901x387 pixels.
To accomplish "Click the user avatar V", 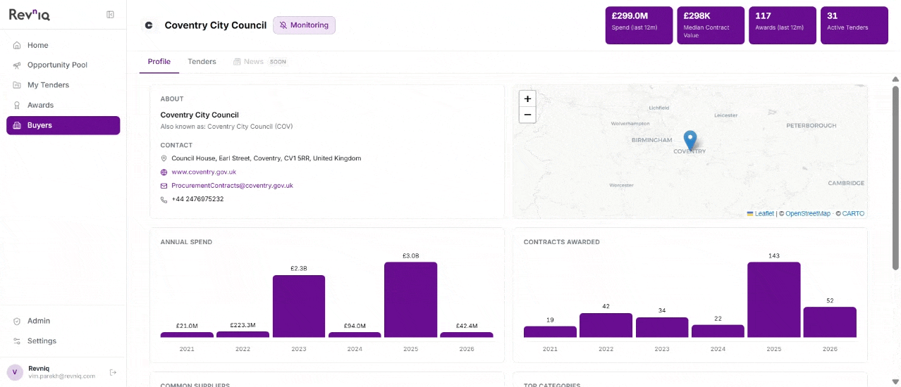I will tap(15, 372).
